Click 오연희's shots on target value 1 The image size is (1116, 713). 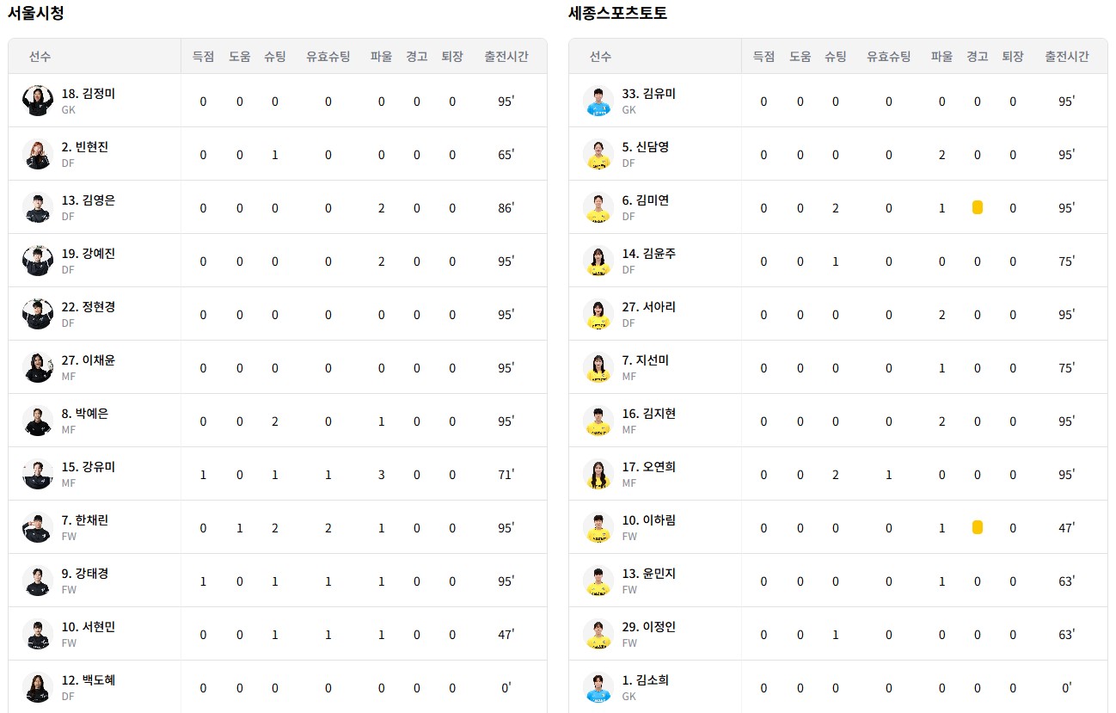[889, 475]
